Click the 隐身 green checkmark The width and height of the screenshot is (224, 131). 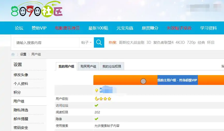(96, 119)
